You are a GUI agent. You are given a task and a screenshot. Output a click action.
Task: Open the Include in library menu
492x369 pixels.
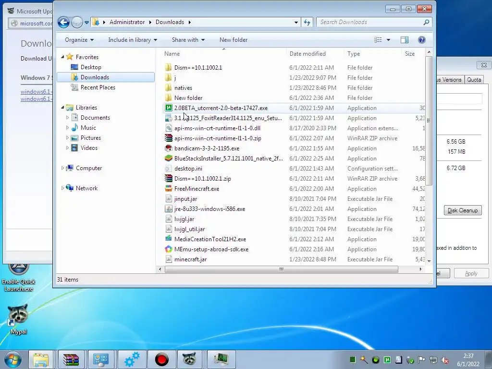click(x=133, y=40)
